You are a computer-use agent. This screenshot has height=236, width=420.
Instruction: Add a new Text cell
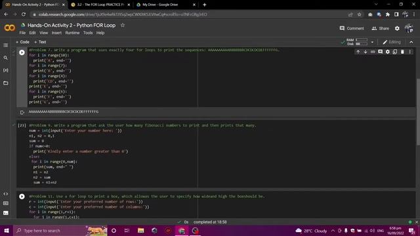point(40,42)
